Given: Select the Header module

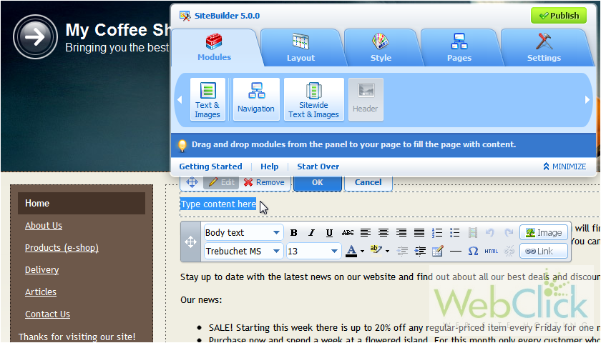Looking at the screenshot, I should pos(366,99).
